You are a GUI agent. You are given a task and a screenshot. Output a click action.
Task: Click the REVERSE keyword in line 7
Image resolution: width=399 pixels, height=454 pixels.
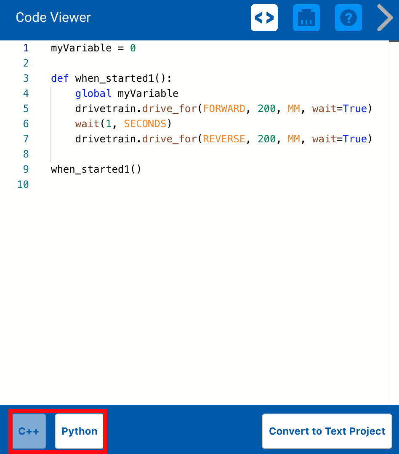coord(223,139)
